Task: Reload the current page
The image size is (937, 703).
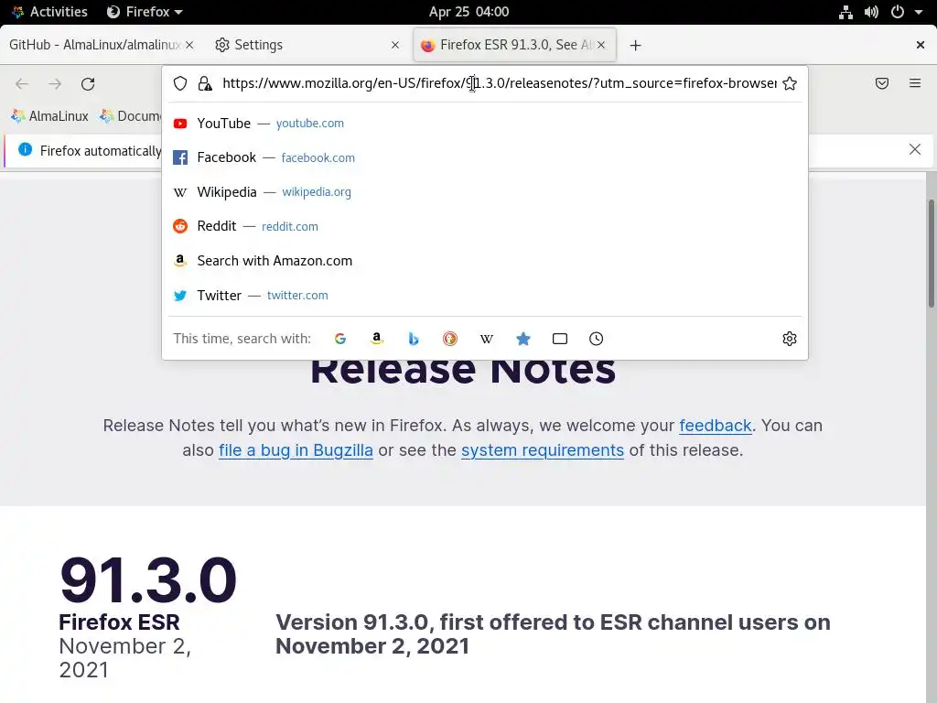Action: pos(88,83)
